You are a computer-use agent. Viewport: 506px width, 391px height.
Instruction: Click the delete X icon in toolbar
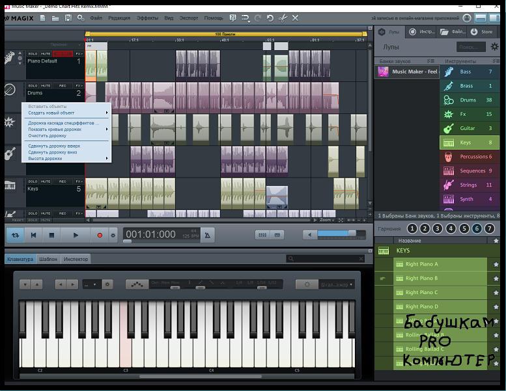[x=295, y=18]
